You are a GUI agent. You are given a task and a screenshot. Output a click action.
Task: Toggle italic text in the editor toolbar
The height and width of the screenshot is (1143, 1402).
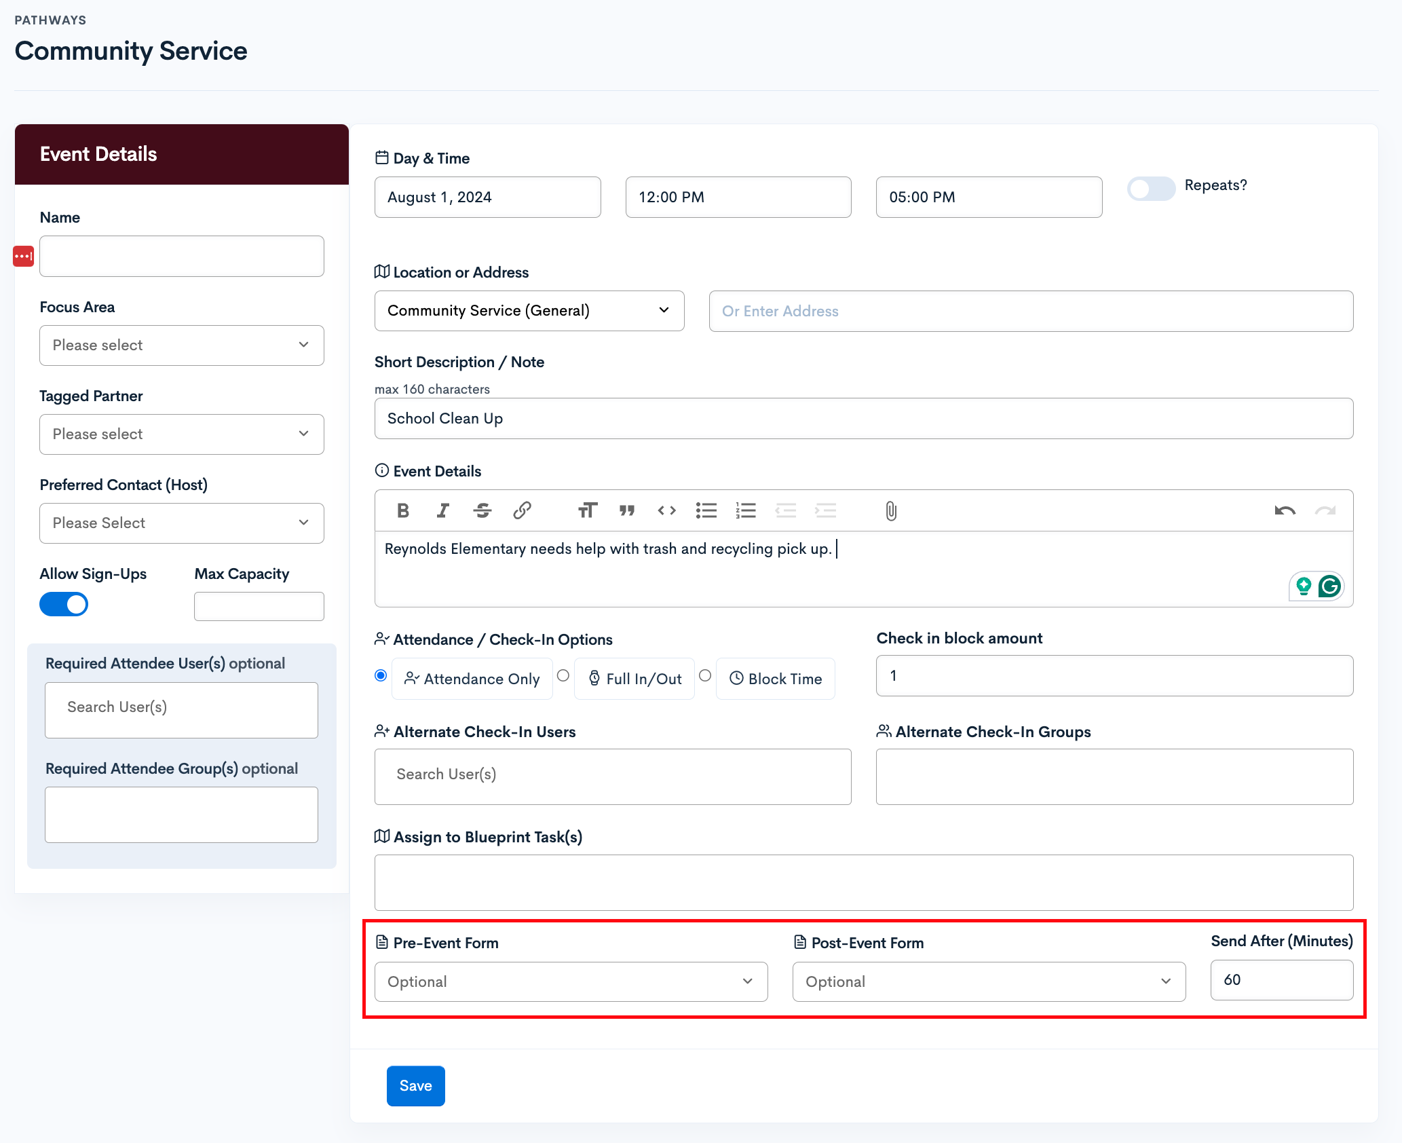click(442, 510)
